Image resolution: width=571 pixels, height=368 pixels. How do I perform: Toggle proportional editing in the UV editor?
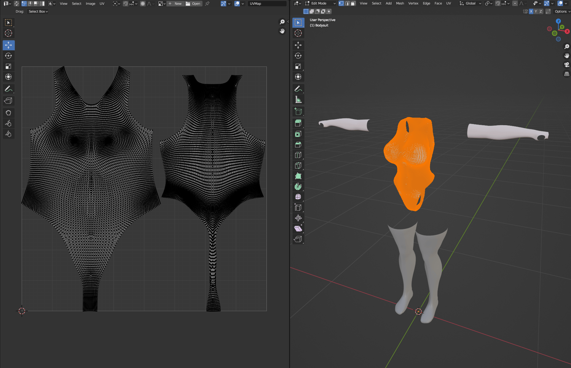(x=143, y=3)
